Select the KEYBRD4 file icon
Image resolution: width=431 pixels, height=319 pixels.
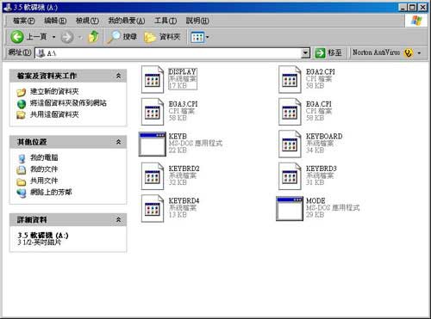point(153,209)
